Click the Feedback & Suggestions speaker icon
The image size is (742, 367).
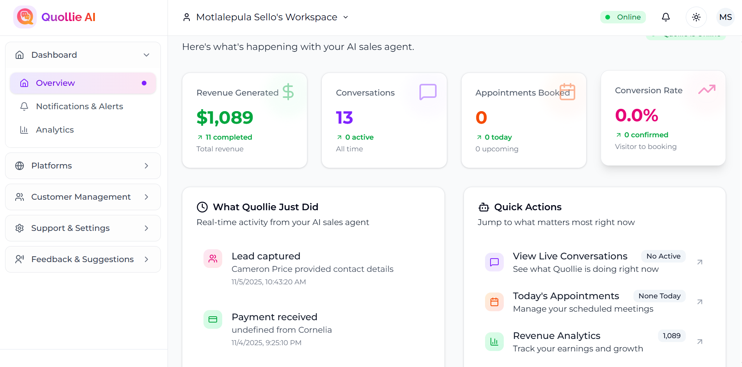(x=20, y=259)
